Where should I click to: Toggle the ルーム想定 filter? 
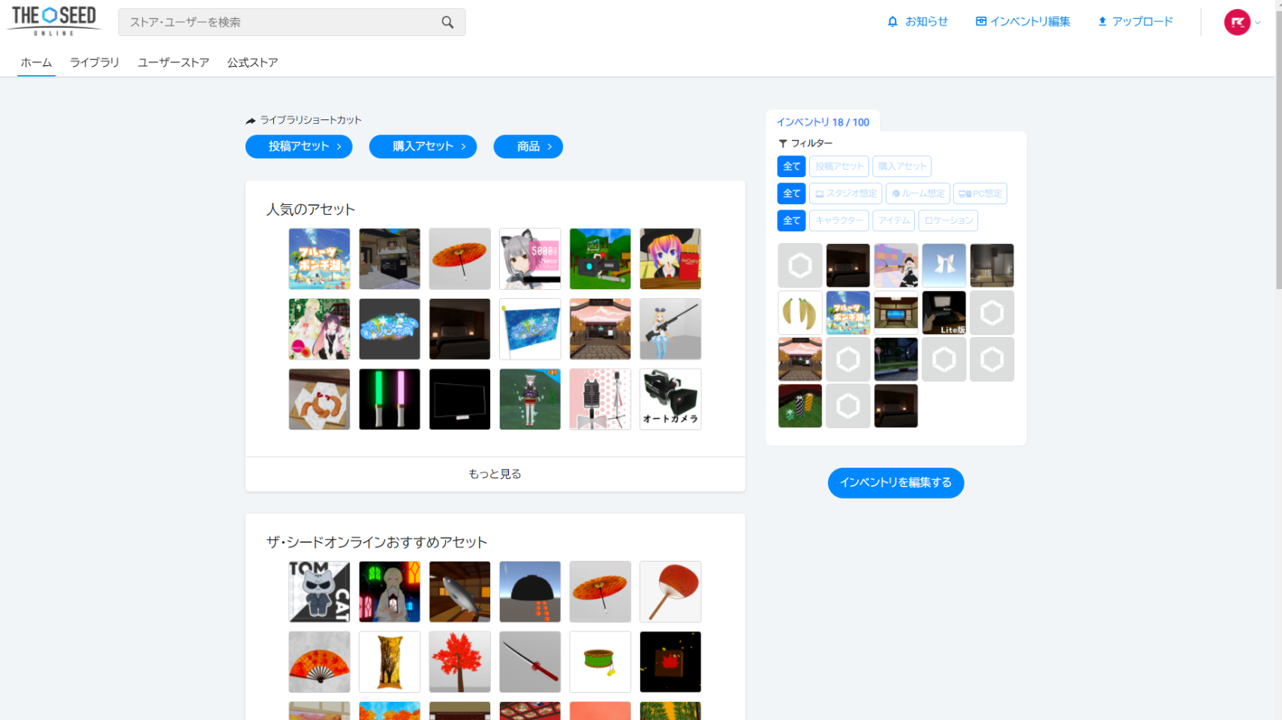coord(918,194)
